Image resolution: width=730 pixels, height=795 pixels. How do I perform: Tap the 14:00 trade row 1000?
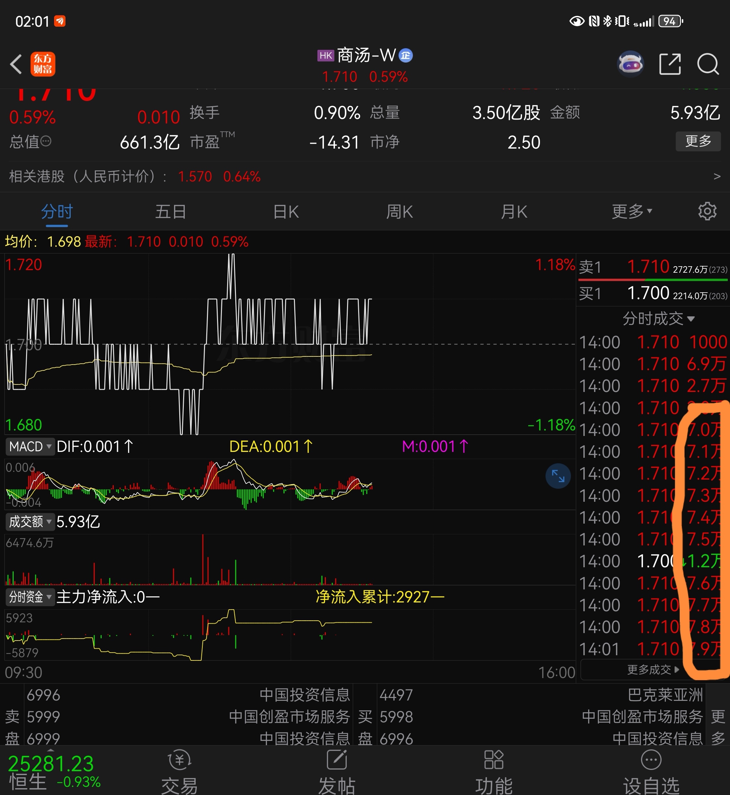[652, 342]
